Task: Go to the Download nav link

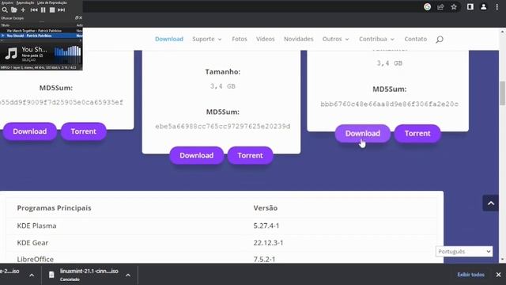Action: tap(169, 39)
